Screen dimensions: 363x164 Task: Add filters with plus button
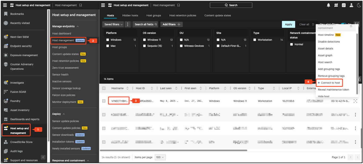coord(172,24)
